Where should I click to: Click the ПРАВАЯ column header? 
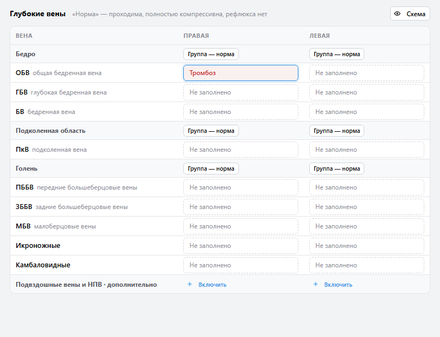[x=196, y=36]
